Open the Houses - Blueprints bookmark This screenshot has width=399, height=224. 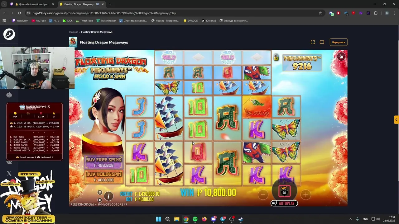point(165,21)
